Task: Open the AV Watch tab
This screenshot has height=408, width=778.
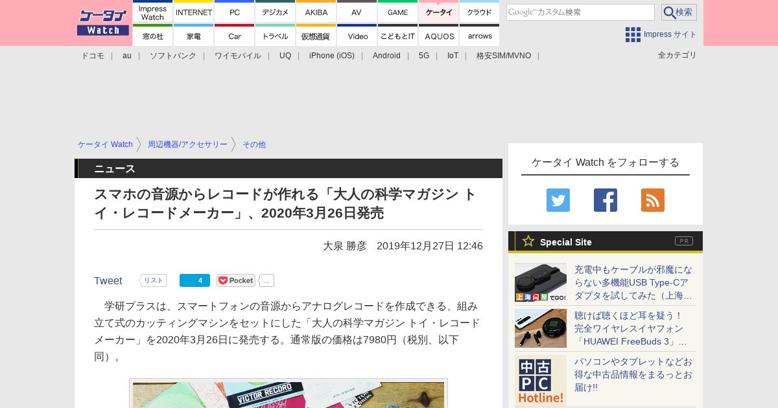Action: pyautogui.click(x=357, y=12)
